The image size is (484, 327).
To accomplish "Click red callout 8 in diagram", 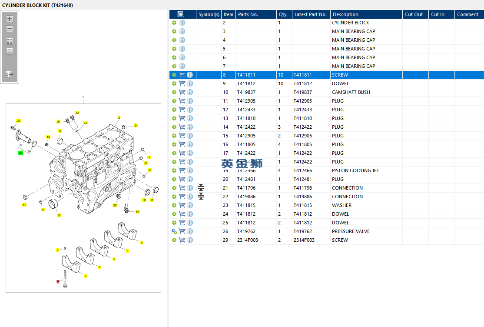I will [x=58, y=282].
